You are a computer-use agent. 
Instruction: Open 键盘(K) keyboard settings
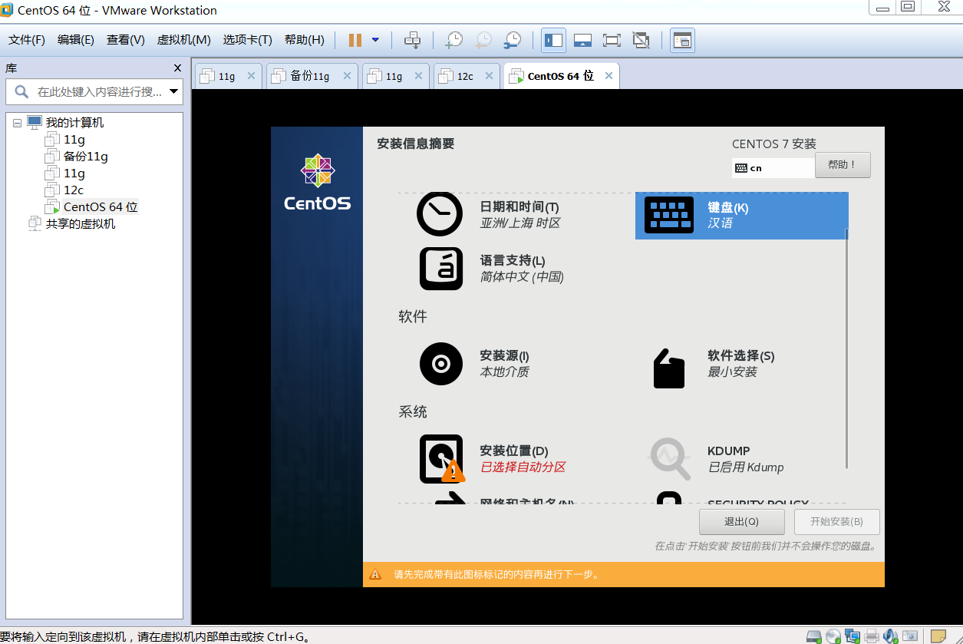click(741, 216)
